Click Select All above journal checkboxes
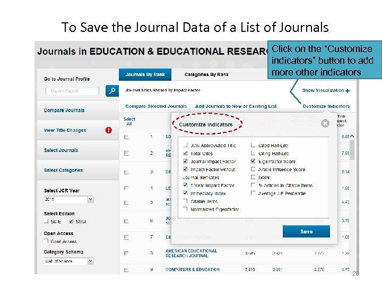Image resolution: width=382 pixels, height=287 pixels. (x=129, y=121)
